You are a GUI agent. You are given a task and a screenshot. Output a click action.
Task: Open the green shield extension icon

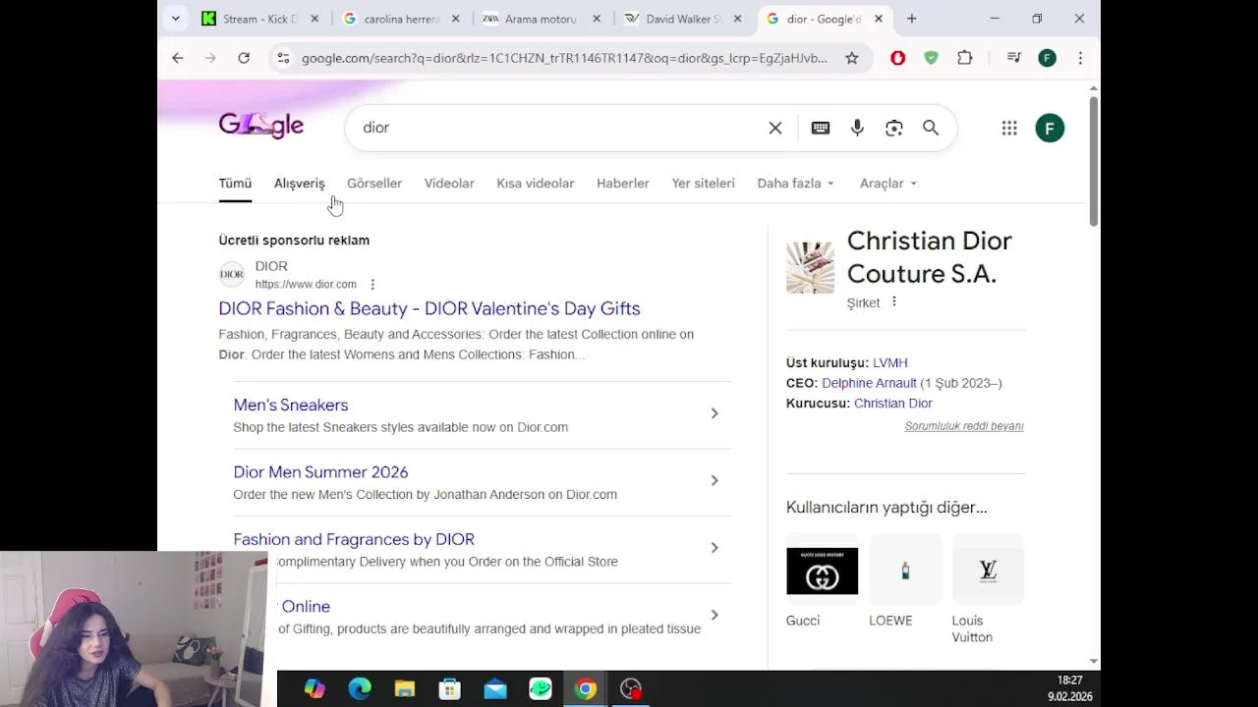(x=931, y=58)
